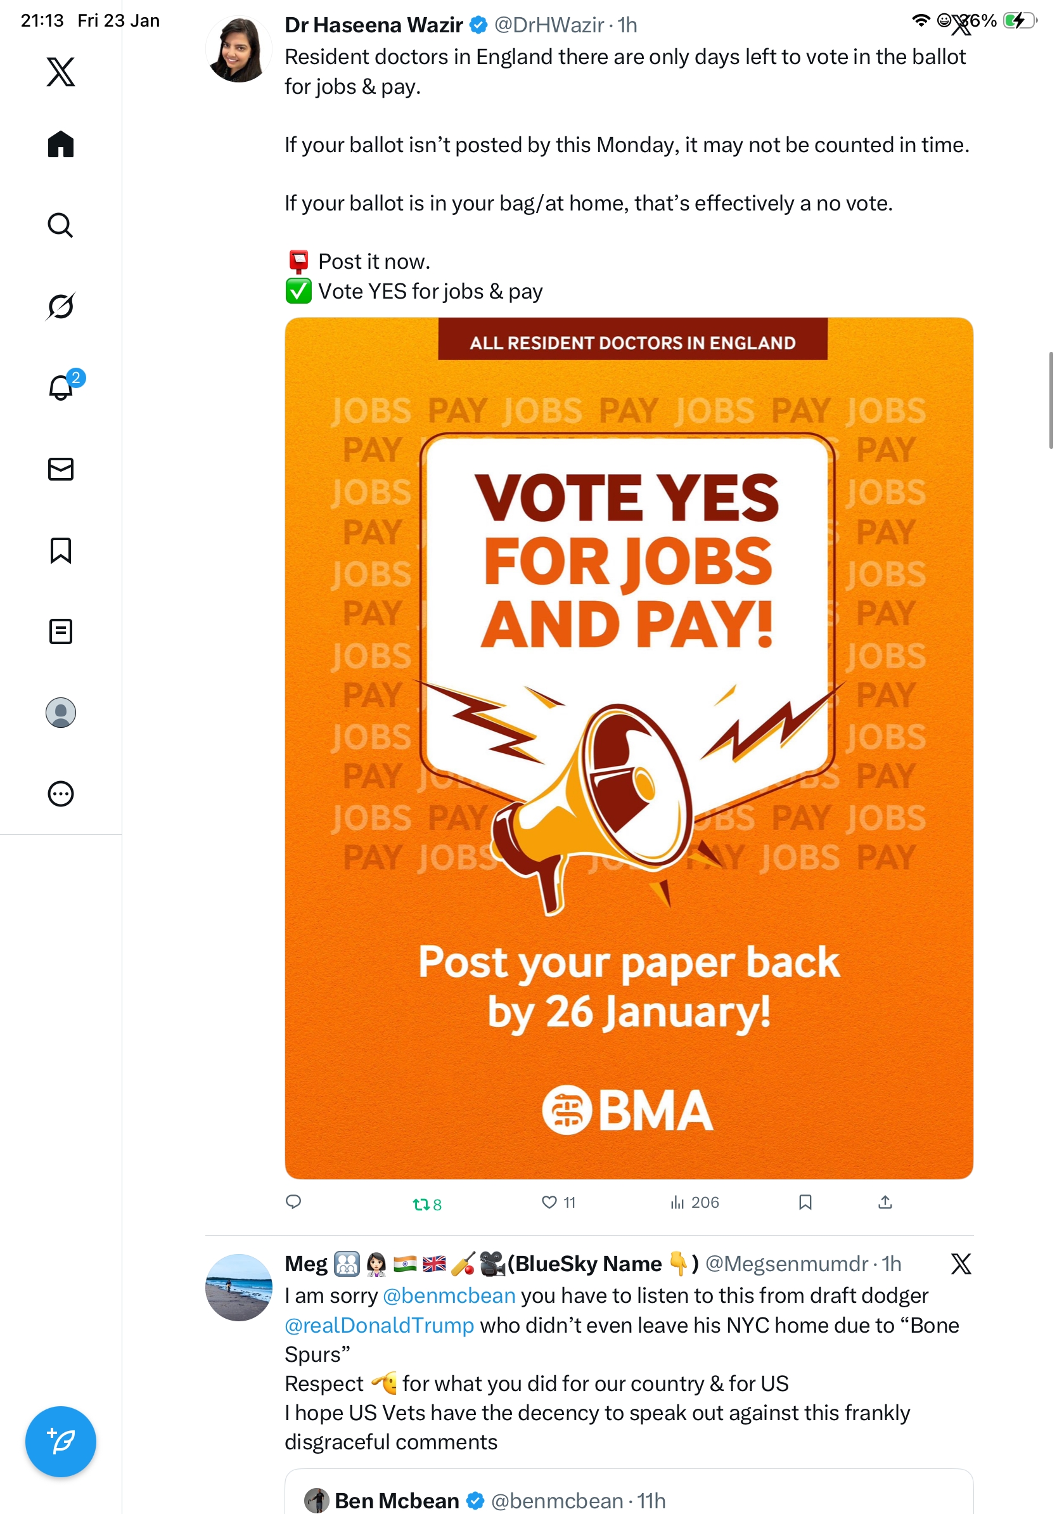Open Bookmarks in the sidebar
This screenshot has width=1057, height=1514.
(x=61, y=550)
